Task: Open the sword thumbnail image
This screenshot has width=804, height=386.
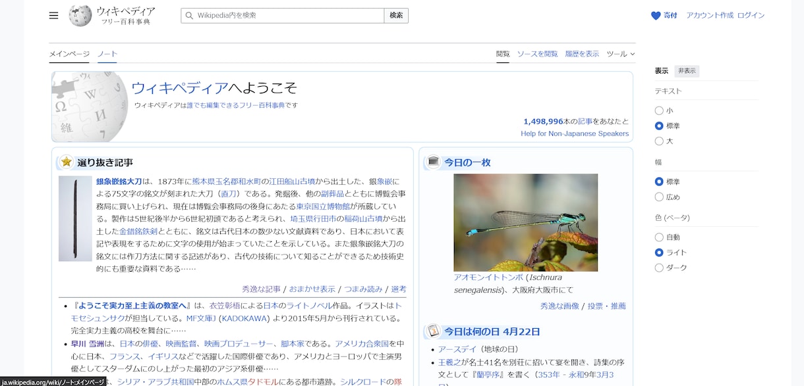Action: 75,218
